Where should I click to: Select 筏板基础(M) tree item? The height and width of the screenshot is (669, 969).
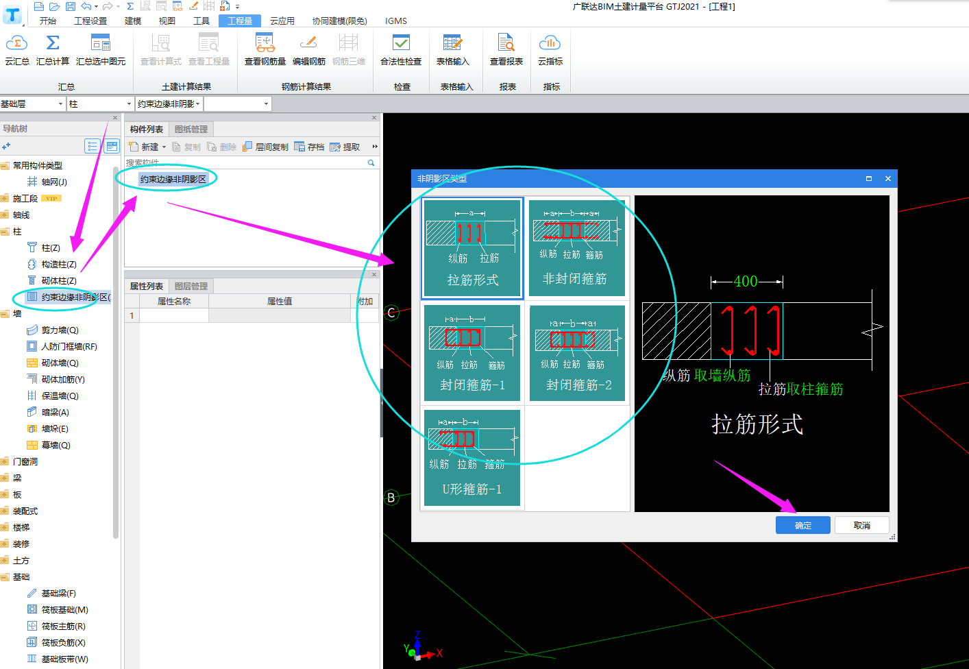coord(58,609)
